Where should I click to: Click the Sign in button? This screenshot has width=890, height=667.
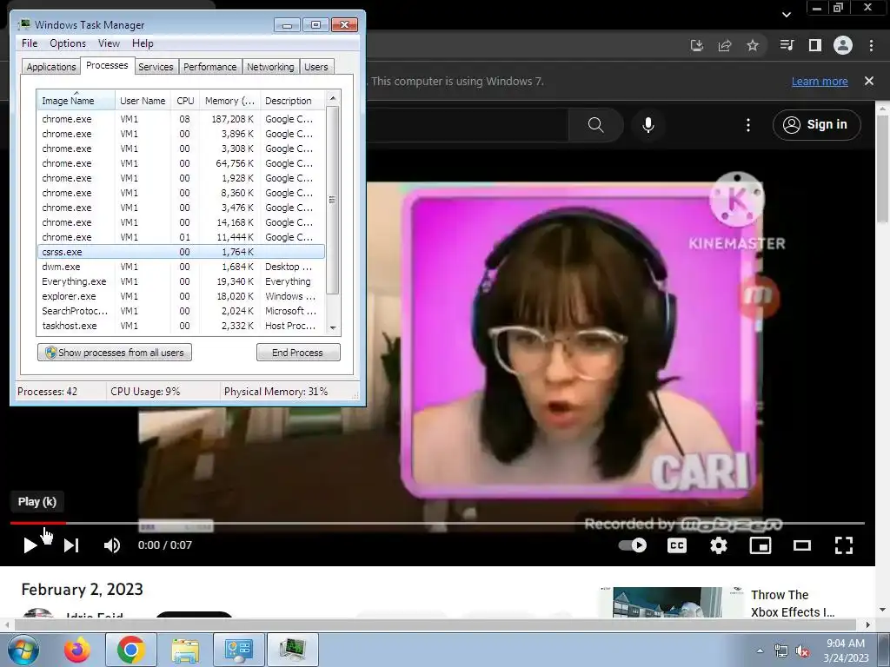pos(816,125)
